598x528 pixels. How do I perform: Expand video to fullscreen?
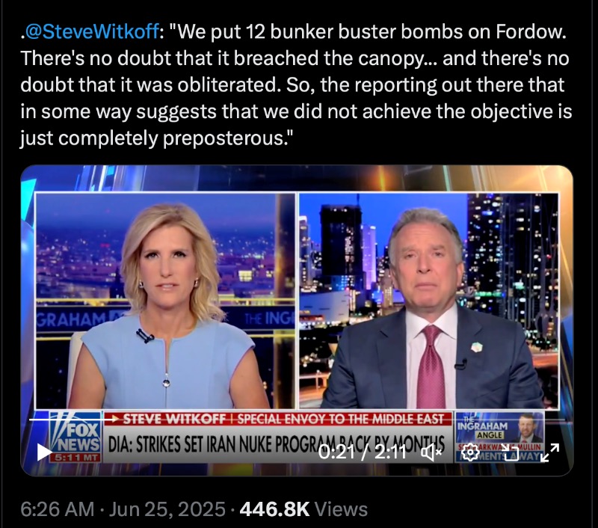[550, 452]
